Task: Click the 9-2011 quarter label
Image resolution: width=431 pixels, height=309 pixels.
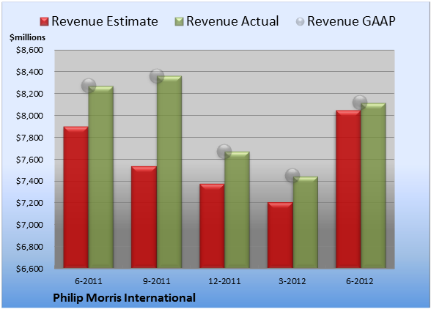Action: (x=156, y=281)
